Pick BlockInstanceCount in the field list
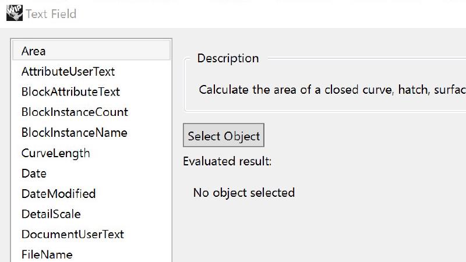 tap(75, 112)
